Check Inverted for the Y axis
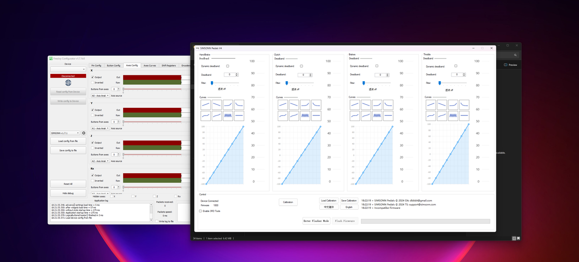The height and width of the screenshot is (262, 579). point(93,115)
